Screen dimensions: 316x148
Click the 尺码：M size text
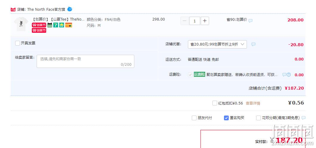(x=94, y=26)
